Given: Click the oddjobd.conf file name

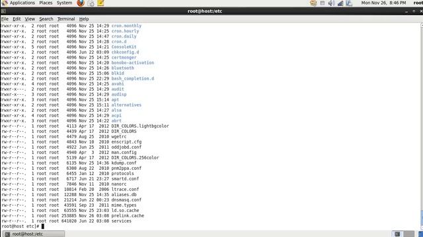Looking at the screenshot, I should pos(126,147).
